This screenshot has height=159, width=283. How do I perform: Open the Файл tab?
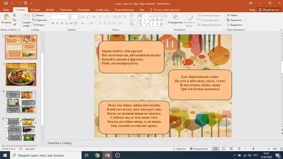pos(6,10)
